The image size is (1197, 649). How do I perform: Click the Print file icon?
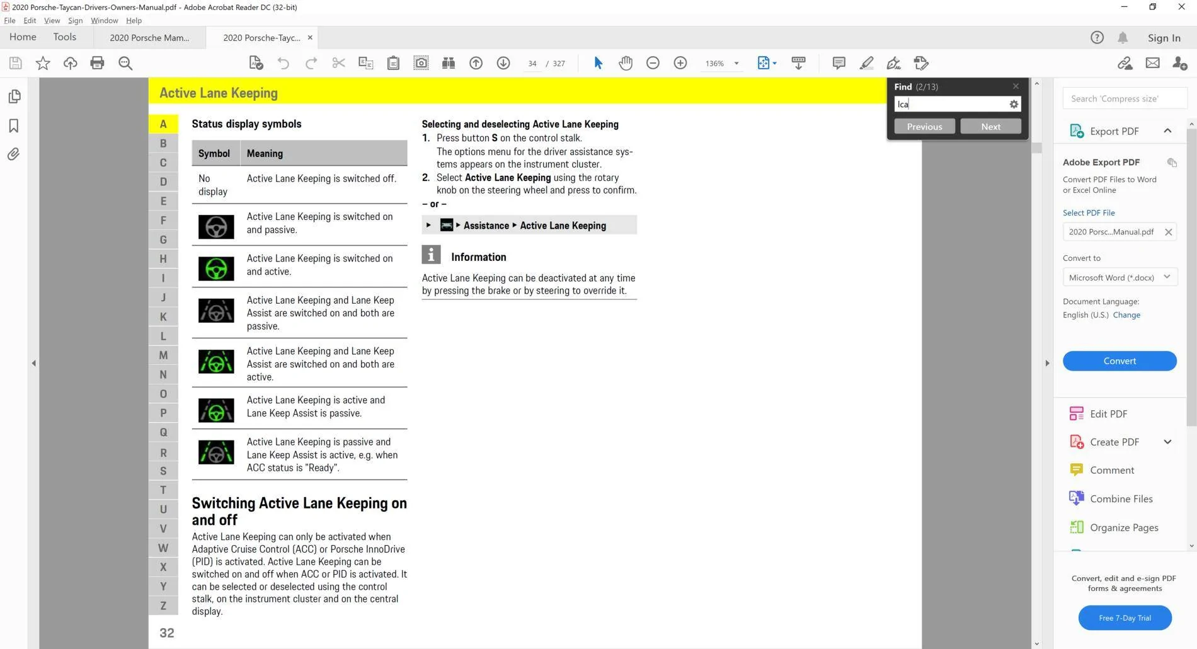click(97, 63)
